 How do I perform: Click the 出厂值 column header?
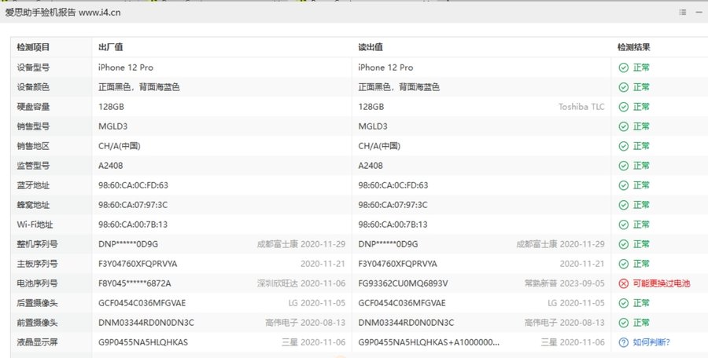tap(111, 47)
